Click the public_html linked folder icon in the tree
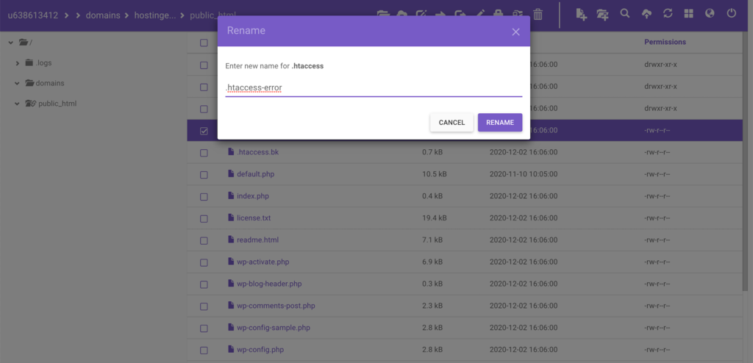 coord(31,103)
